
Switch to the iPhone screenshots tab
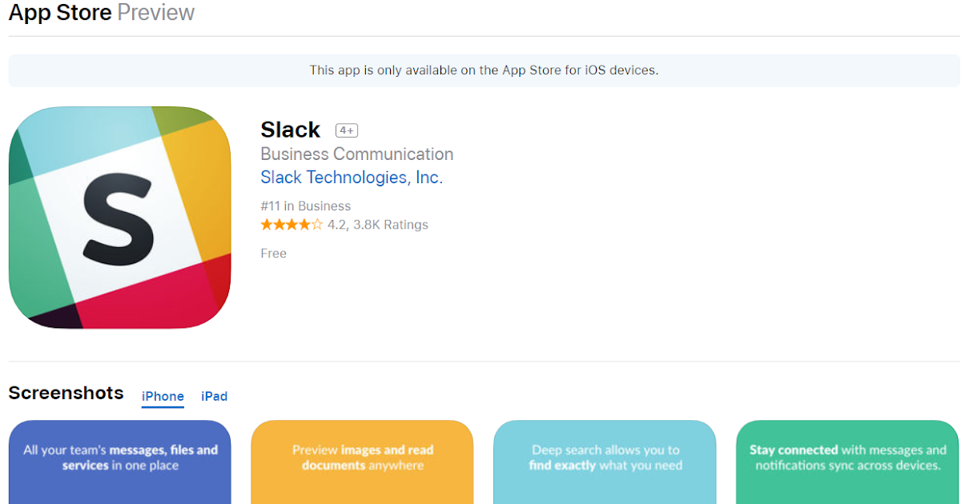[163, 397]
